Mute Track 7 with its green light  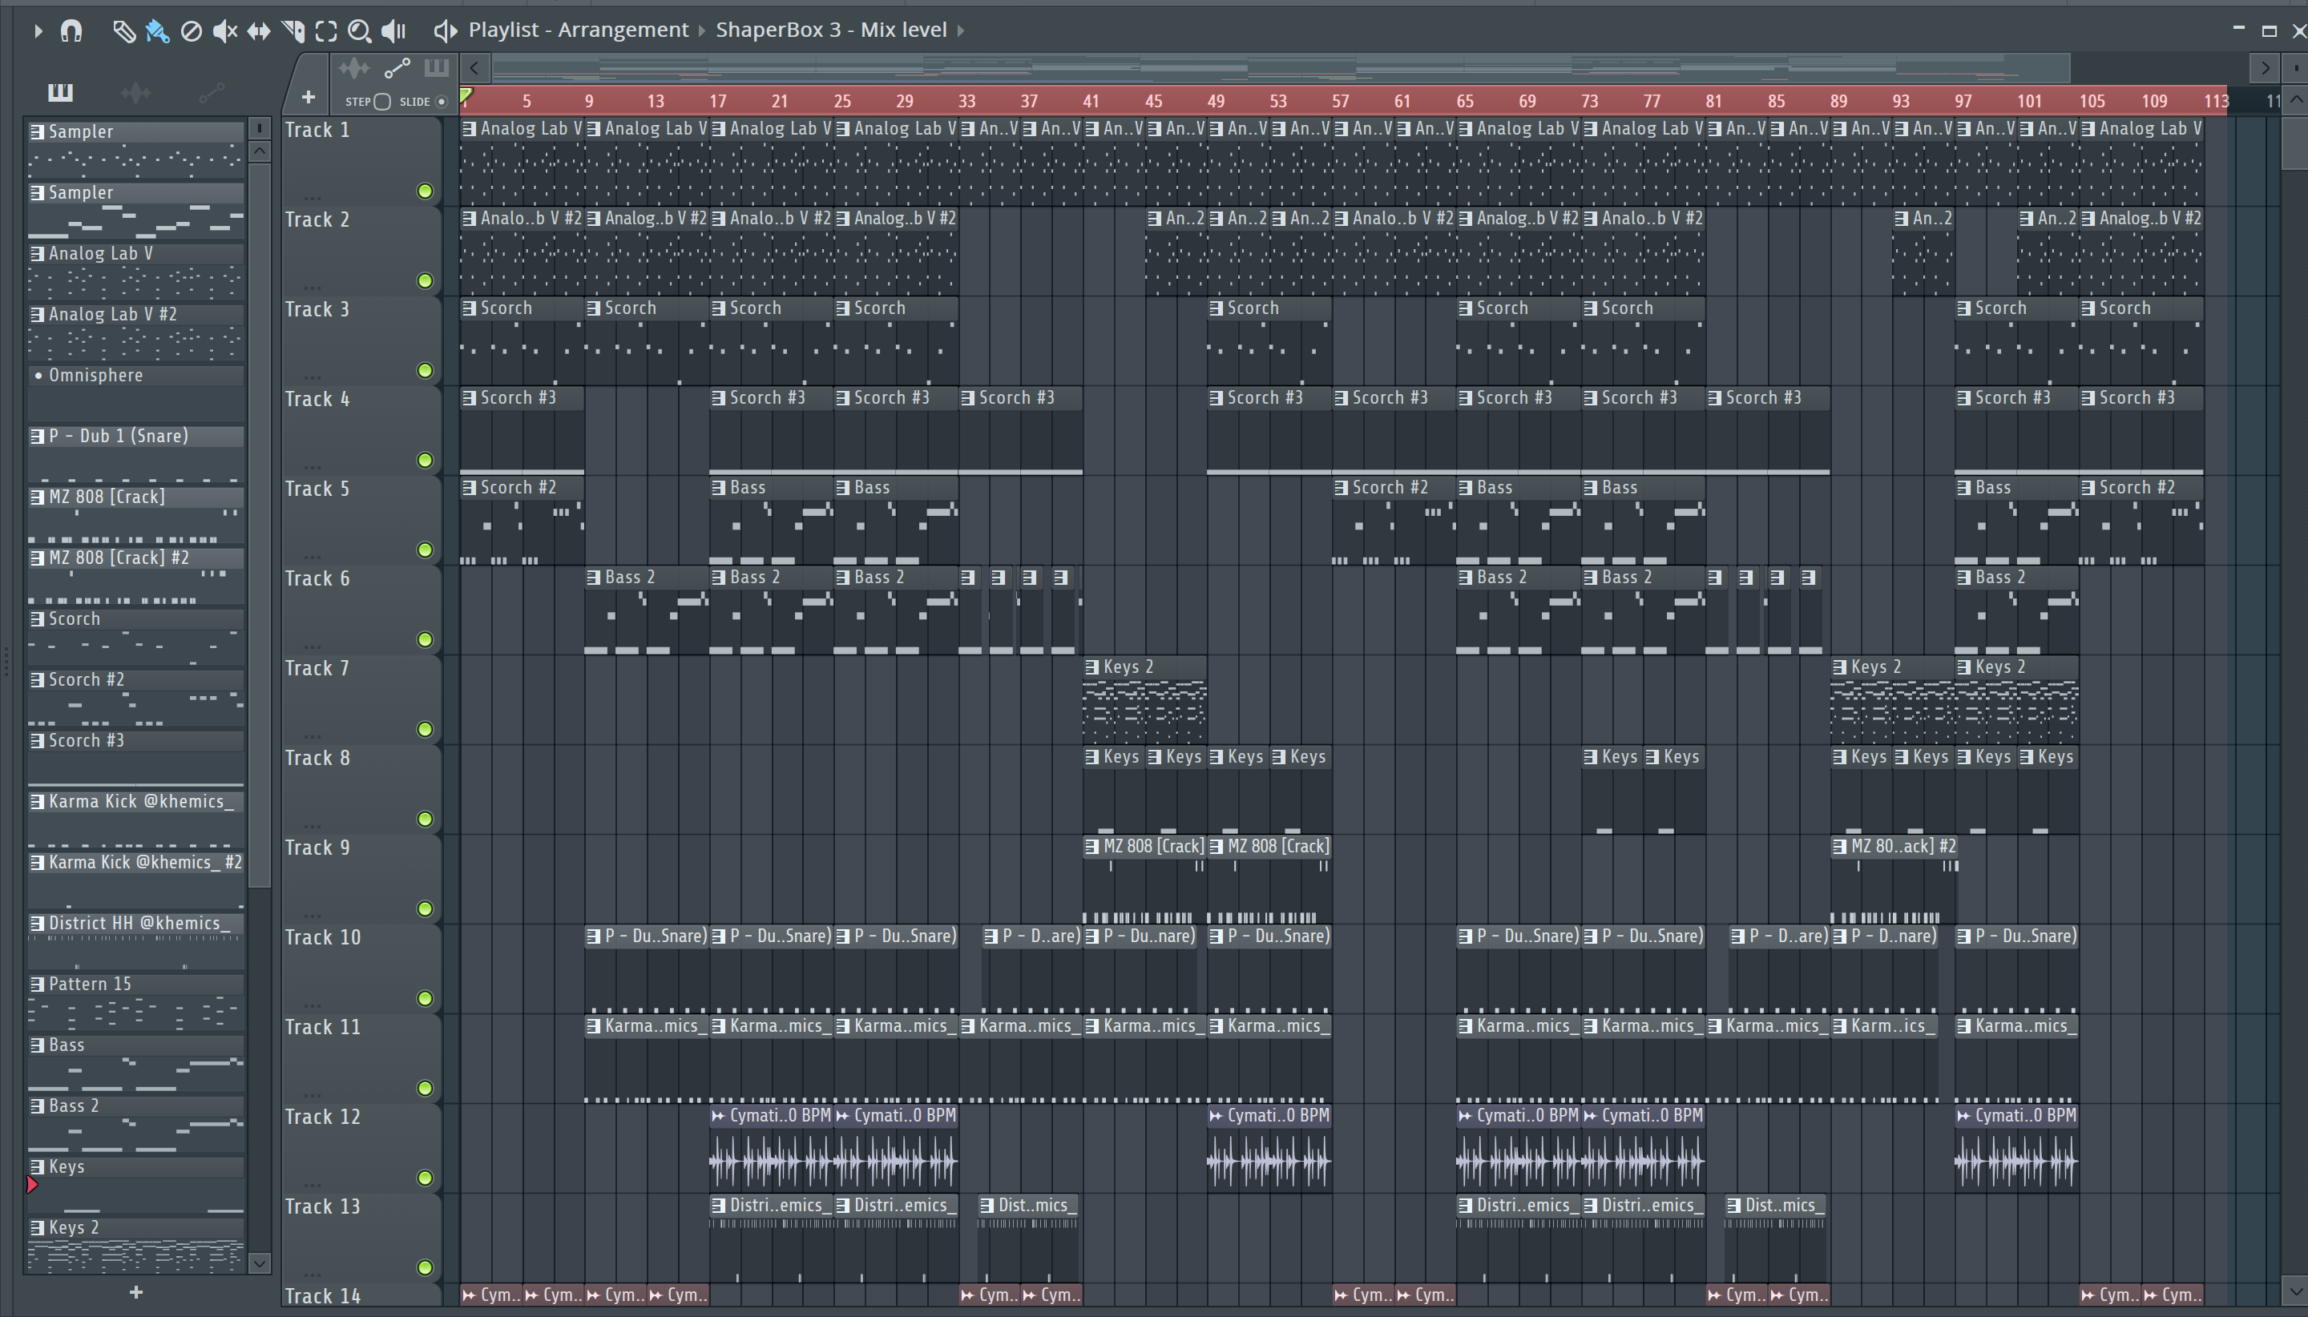click(x=424, y=729)
